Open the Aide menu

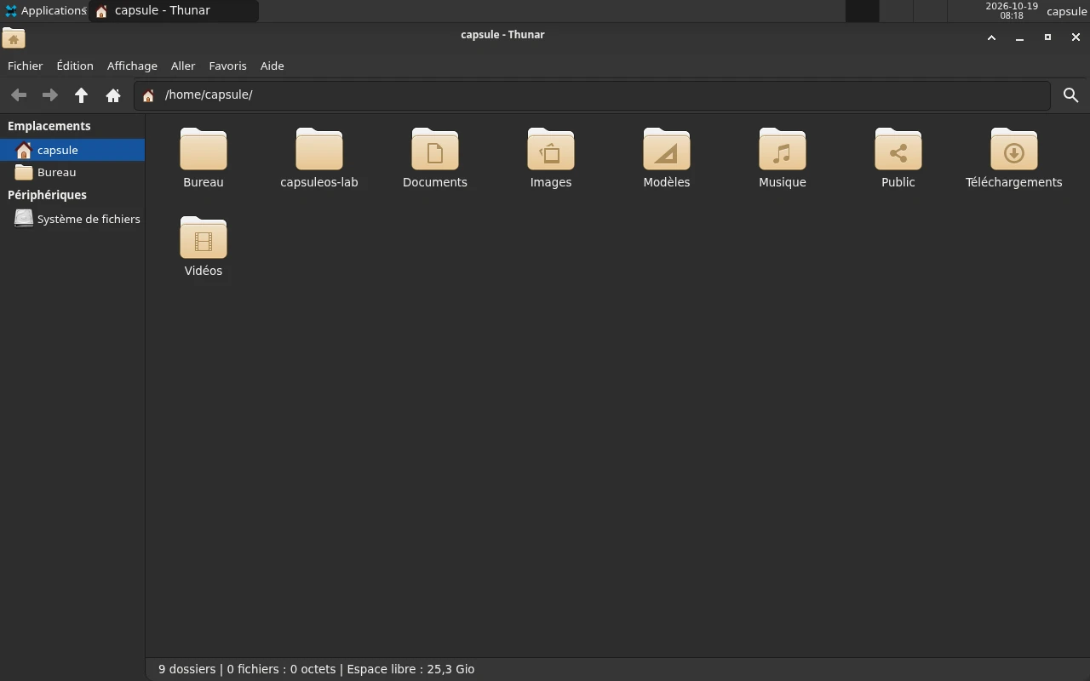[272, 66]
